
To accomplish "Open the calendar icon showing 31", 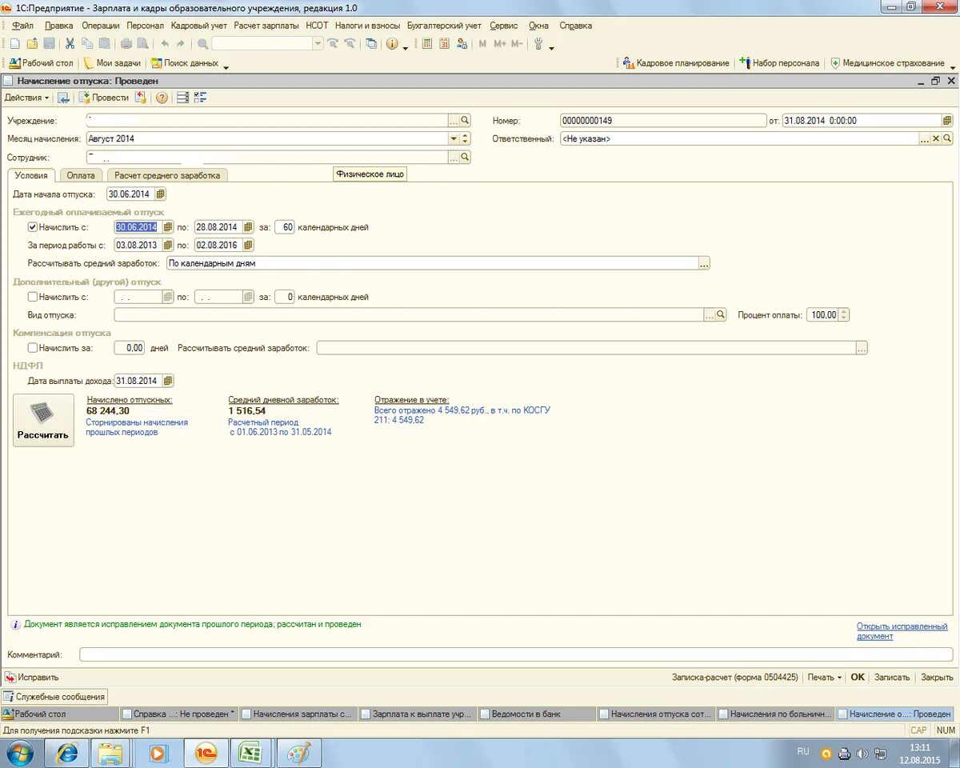I will pos(444,44).
